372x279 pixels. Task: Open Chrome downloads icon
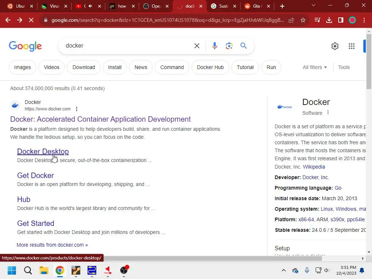329,20
